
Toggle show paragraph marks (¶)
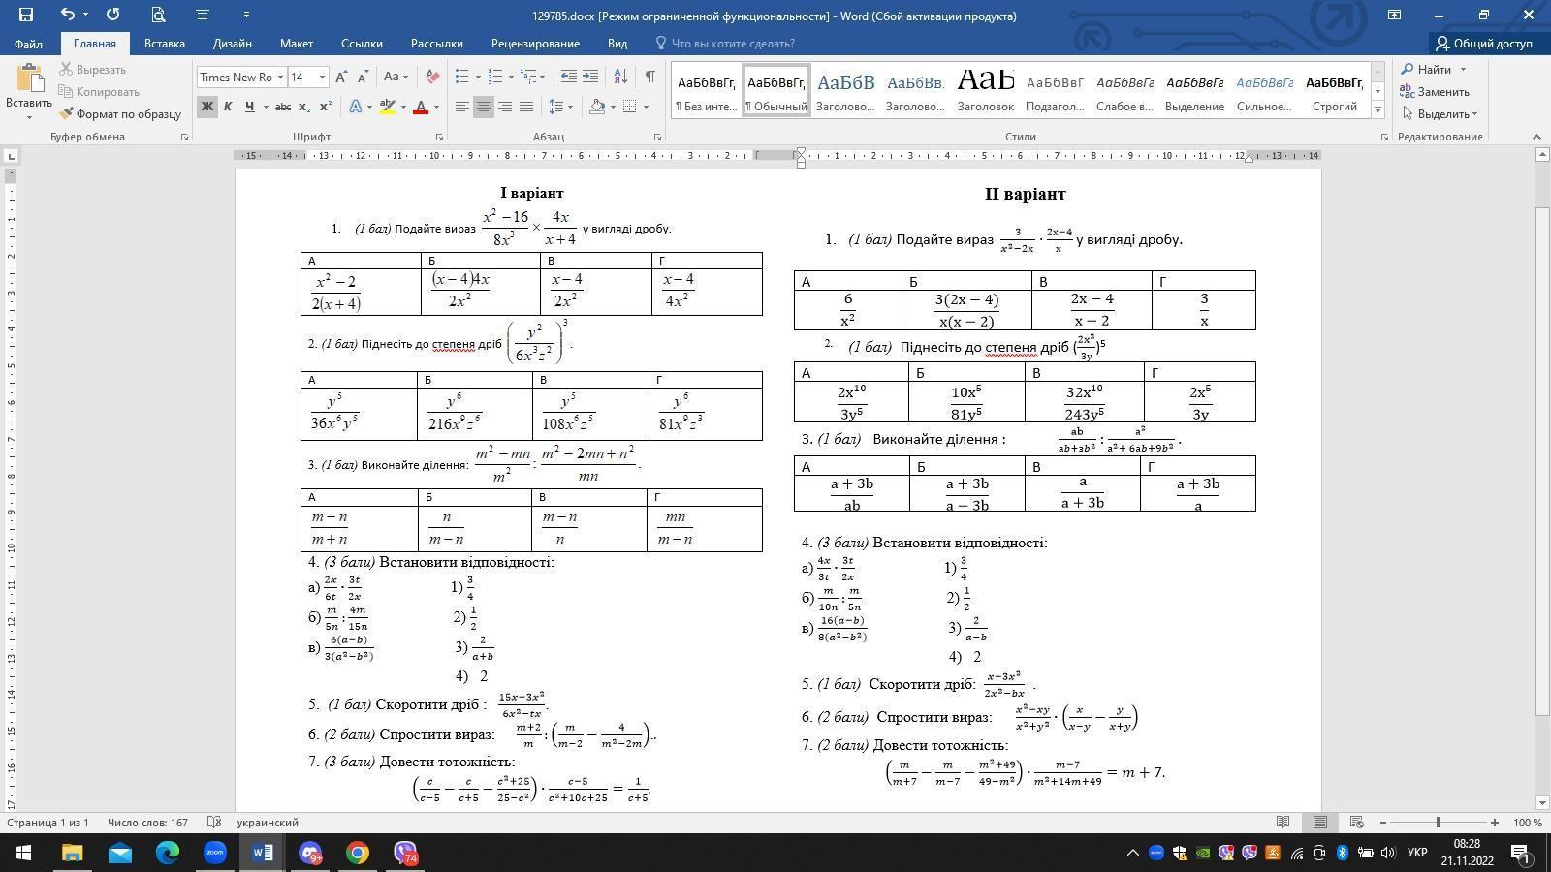point(649,77)
